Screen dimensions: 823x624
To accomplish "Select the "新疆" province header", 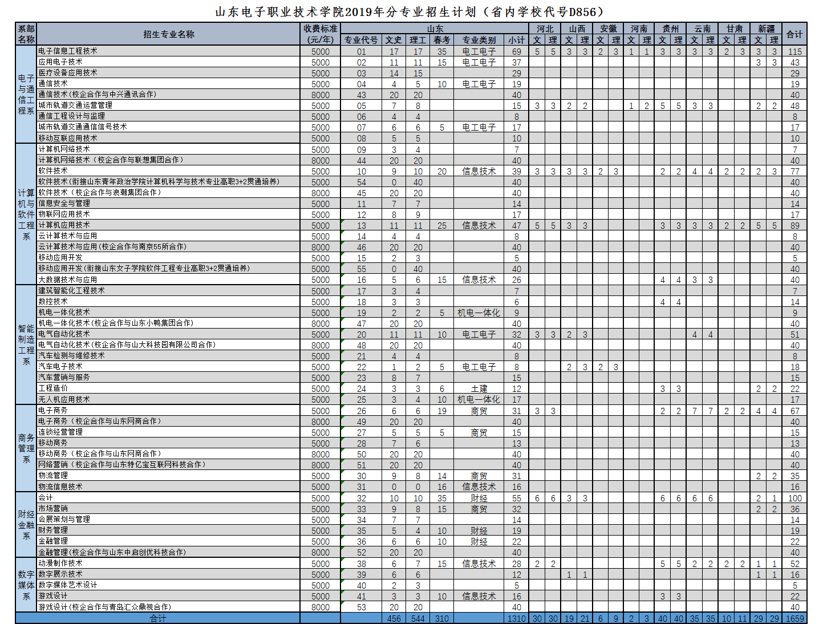I will coord(766,29).
